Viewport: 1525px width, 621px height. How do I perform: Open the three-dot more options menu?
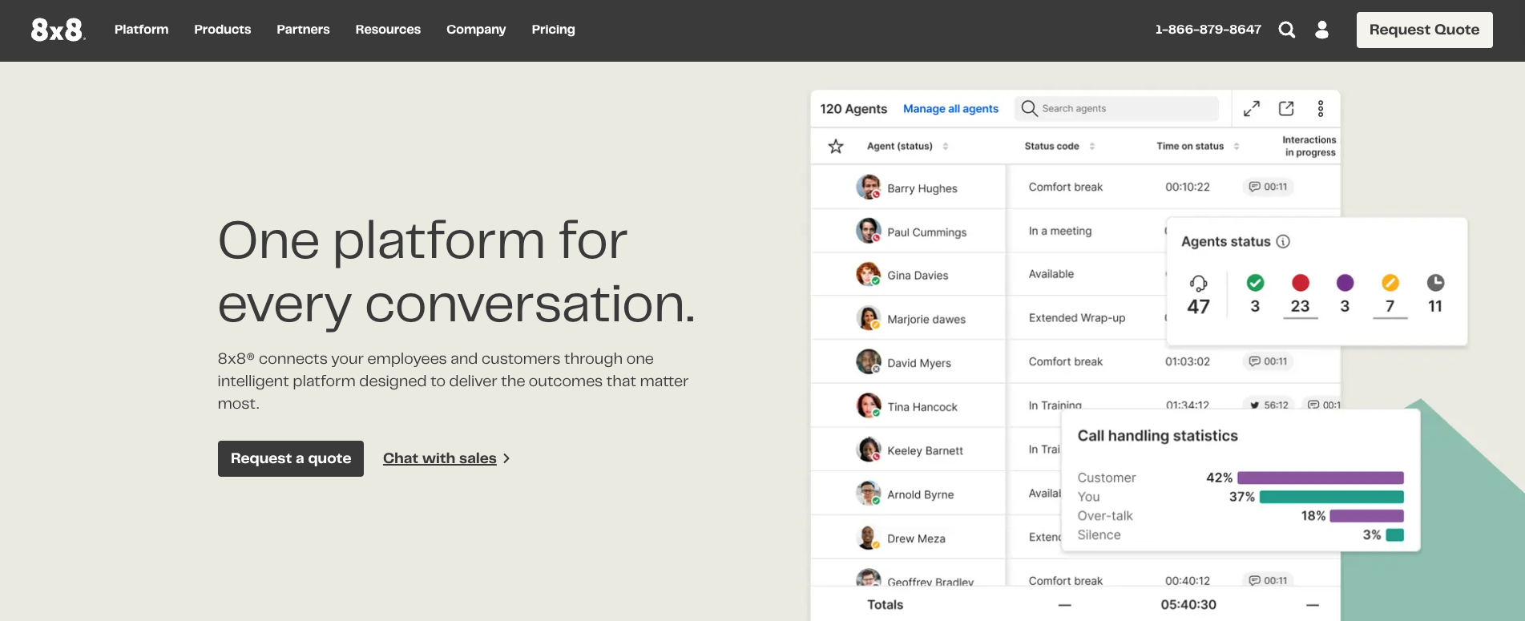1321,108
